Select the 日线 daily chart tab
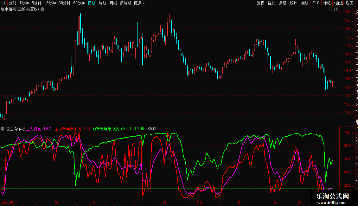The image size is (358, 206). point(92,3)
